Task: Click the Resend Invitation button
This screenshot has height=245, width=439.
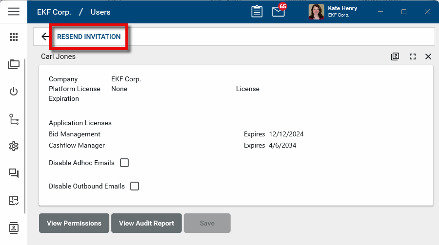Action: 89,37
